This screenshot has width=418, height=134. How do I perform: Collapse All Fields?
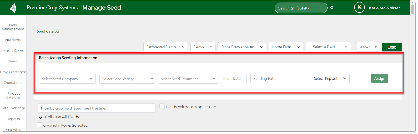(62, 117)
